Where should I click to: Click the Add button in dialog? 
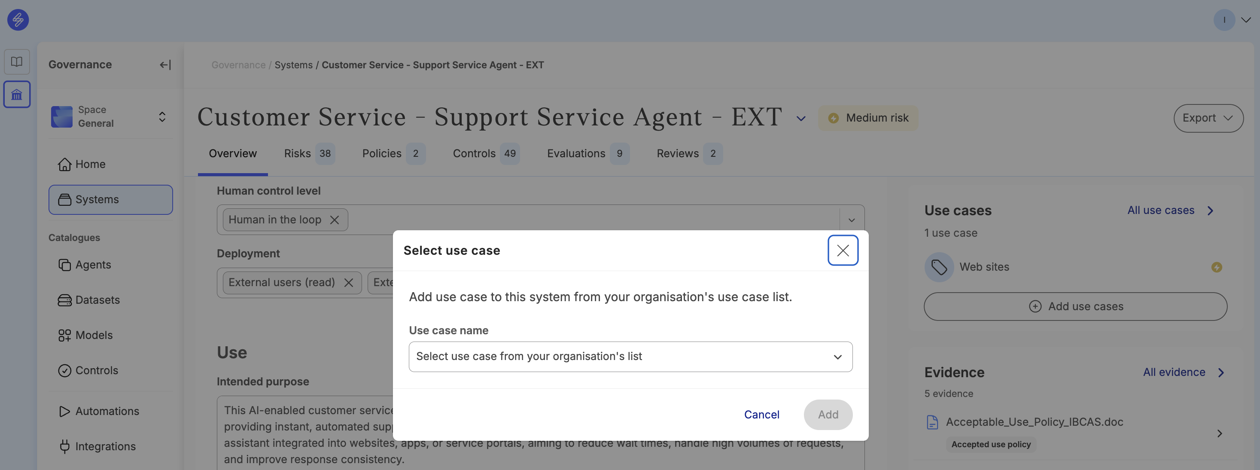coord(828,415)
